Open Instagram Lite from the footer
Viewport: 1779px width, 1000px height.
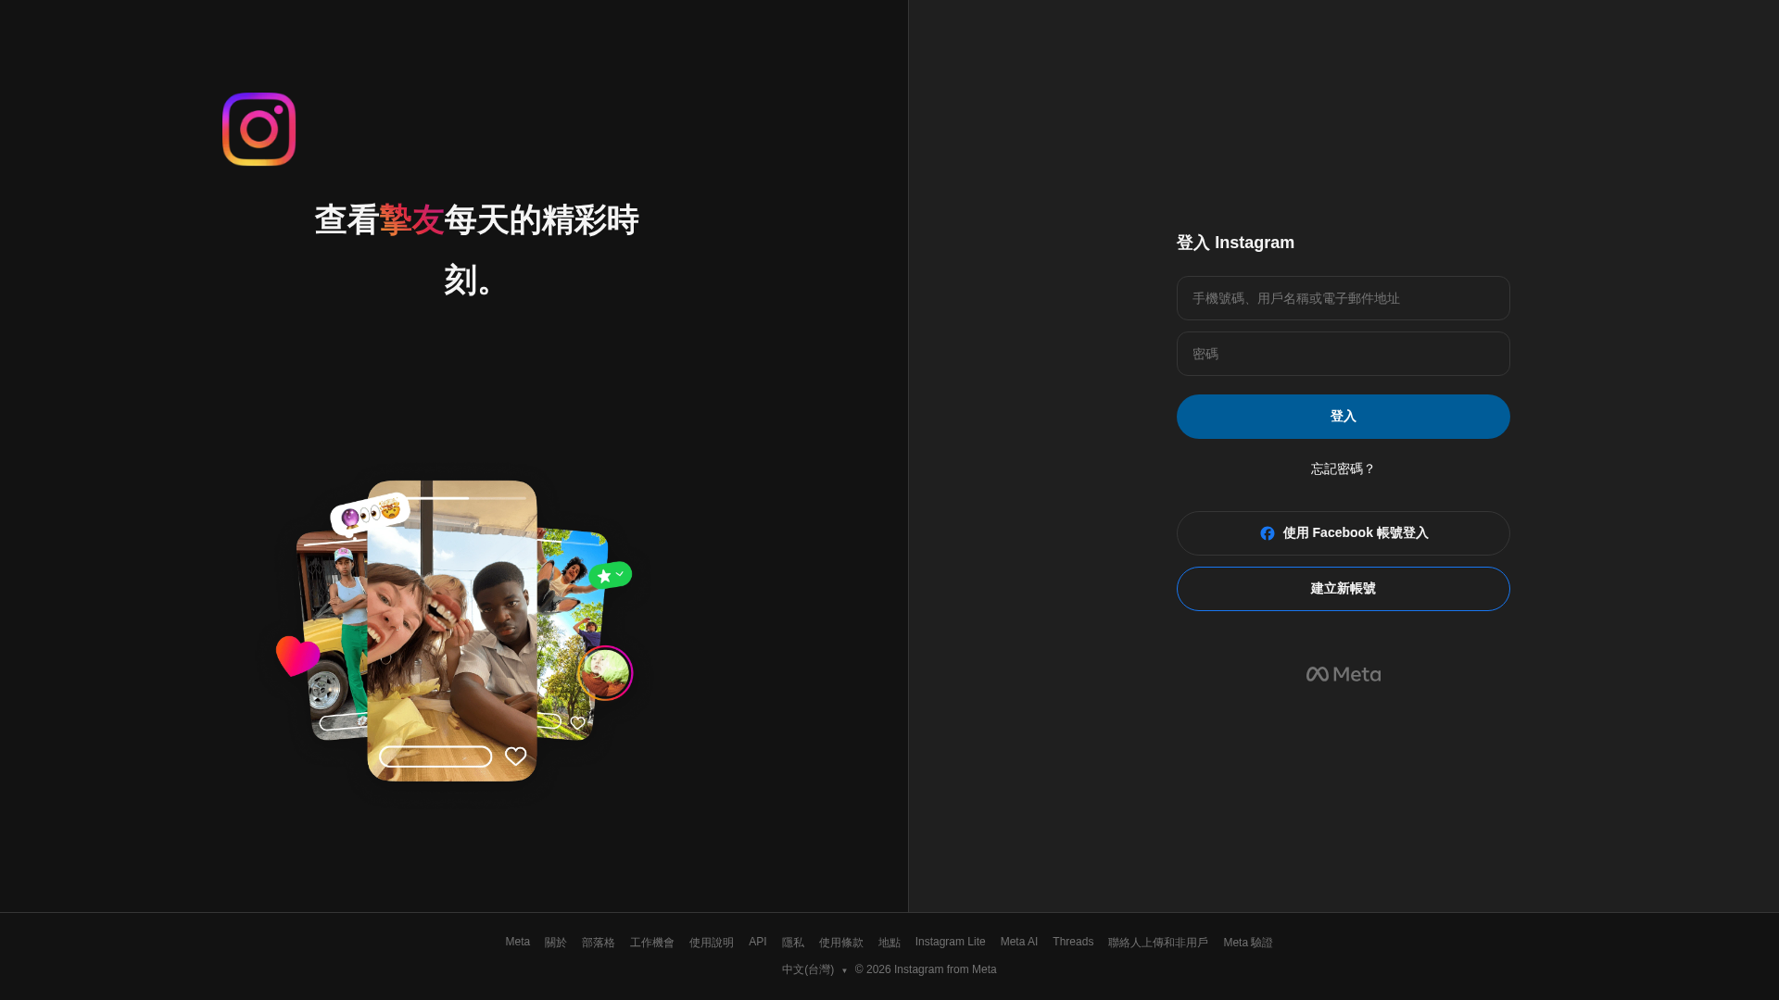[950, 942]
